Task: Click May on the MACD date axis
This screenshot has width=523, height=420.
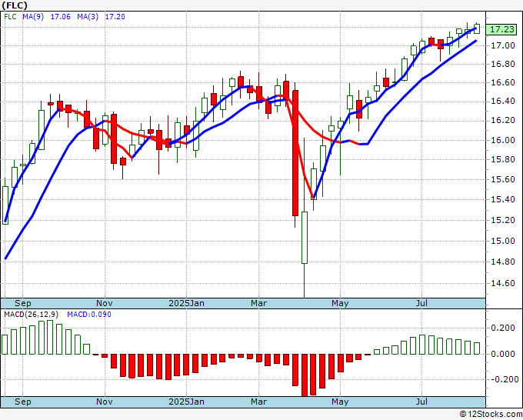Action: 340,402
